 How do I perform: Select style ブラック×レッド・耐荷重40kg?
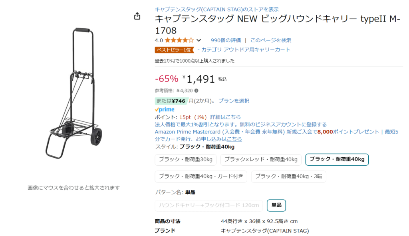pyautogui.click(x=261, y=160)
